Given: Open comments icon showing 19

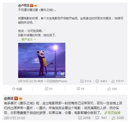Looking at the screenshot, I should (x=78, y=89).
